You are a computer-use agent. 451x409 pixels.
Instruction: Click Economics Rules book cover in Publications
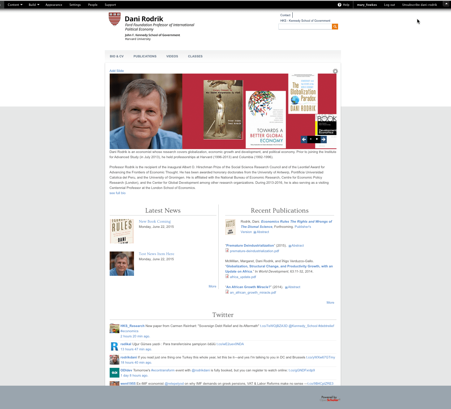click(230, 227)
